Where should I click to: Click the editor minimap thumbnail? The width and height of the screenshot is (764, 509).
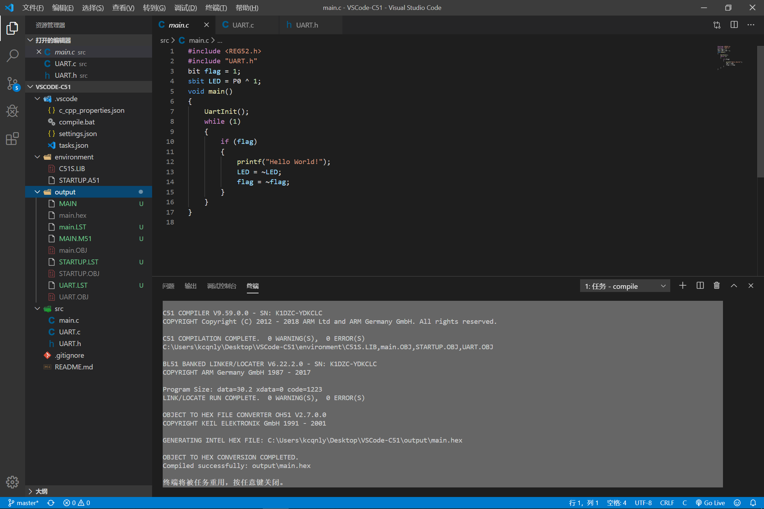click(729, 58)
